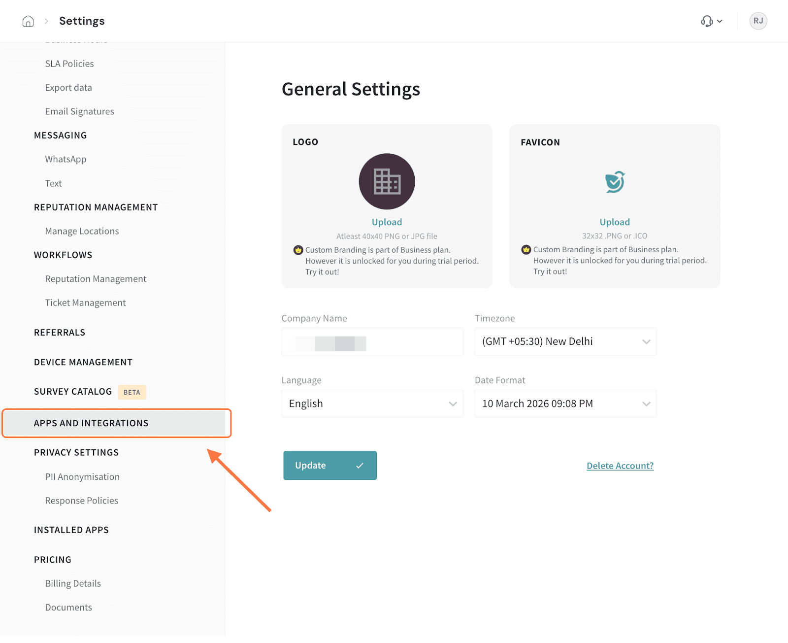788x643 pixels.
Task: Click the RJ user avatar
Action: 758,21
